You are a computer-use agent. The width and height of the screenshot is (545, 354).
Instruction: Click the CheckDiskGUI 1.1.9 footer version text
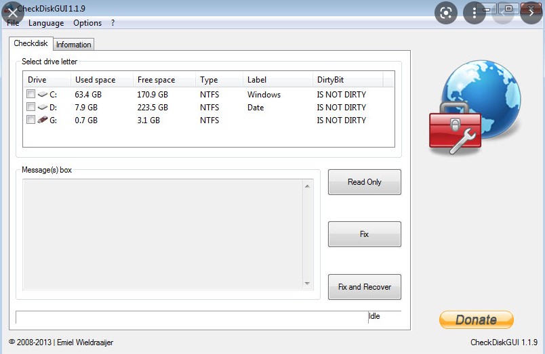coord(504,342)
